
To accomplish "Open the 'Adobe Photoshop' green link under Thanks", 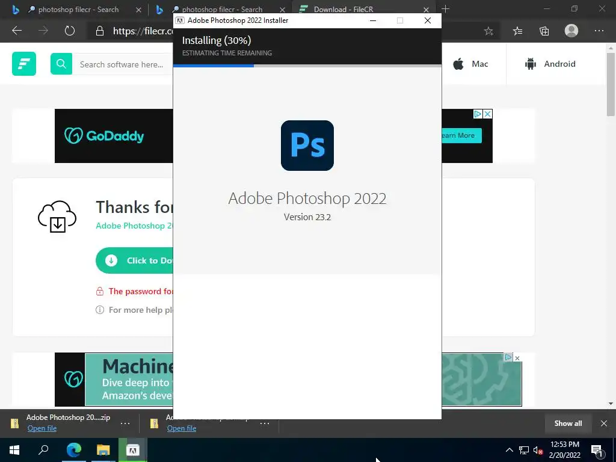I will coord(134,226).
